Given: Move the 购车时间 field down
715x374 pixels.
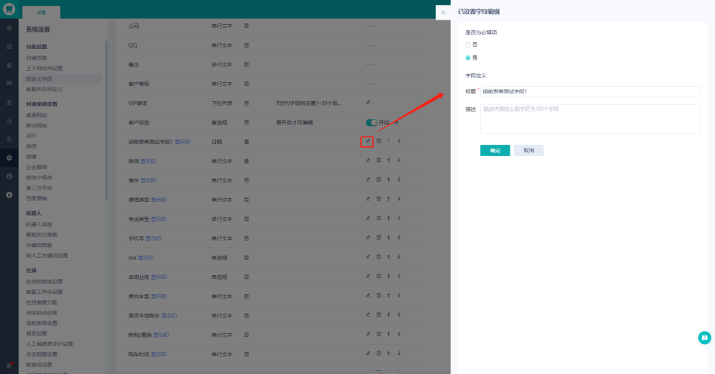Looking at the screenshot, I should (399, 353).
